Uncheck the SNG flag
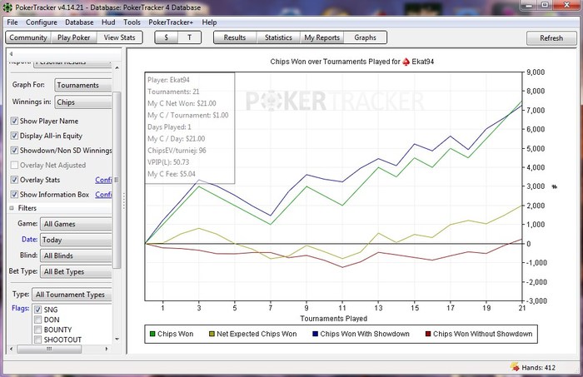 [38, 310]
